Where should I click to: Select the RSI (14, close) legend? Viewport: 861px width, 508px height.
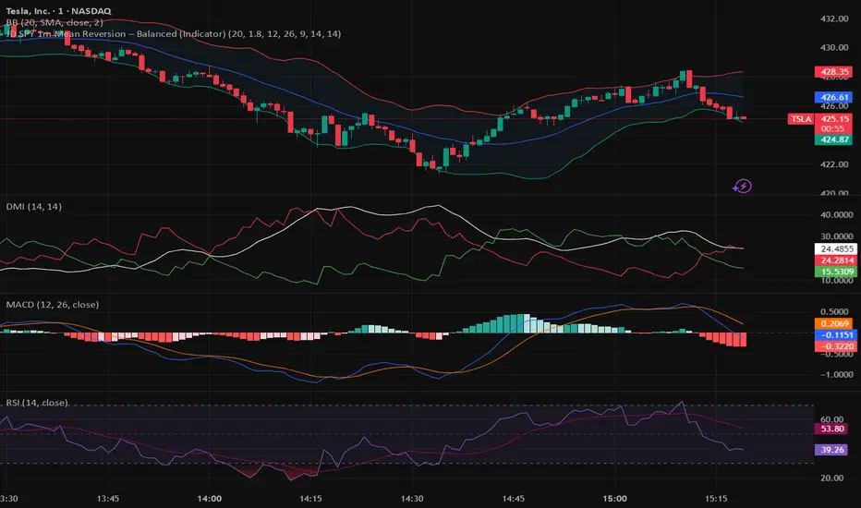[x=37, y=403]
